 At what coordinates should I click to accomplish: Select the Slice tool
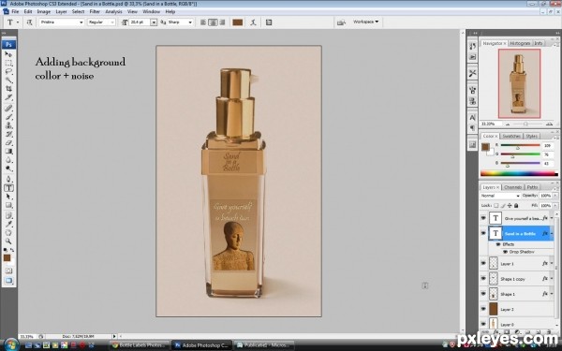(8, 97)
